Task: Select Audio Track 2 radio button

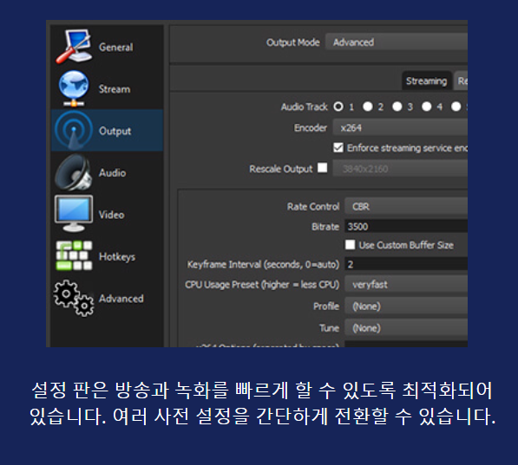Action: pos(368,107)
